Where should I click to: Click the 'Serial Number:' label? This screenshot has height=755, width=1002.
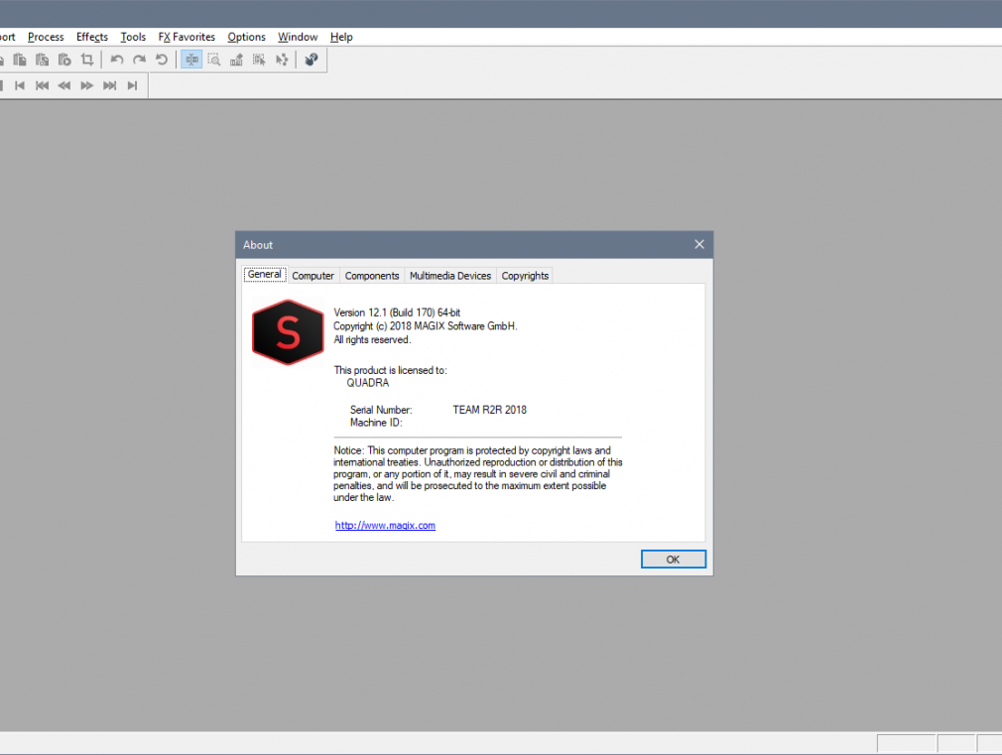point(381,410)
